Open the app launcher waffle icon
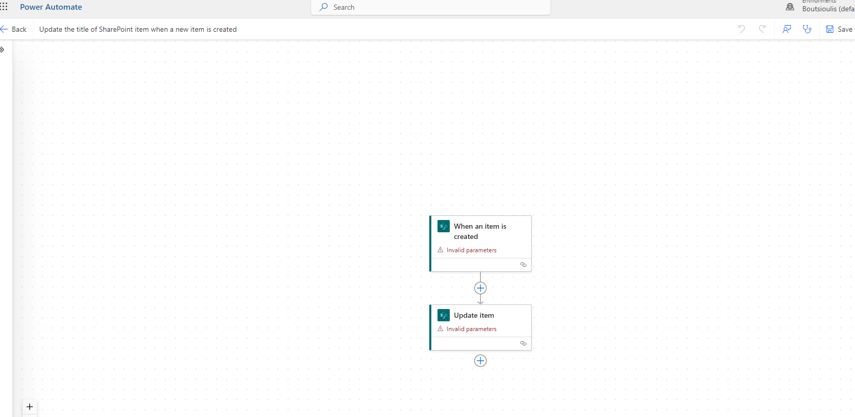This screenshot has width=855, height=417. coord(4,7)
